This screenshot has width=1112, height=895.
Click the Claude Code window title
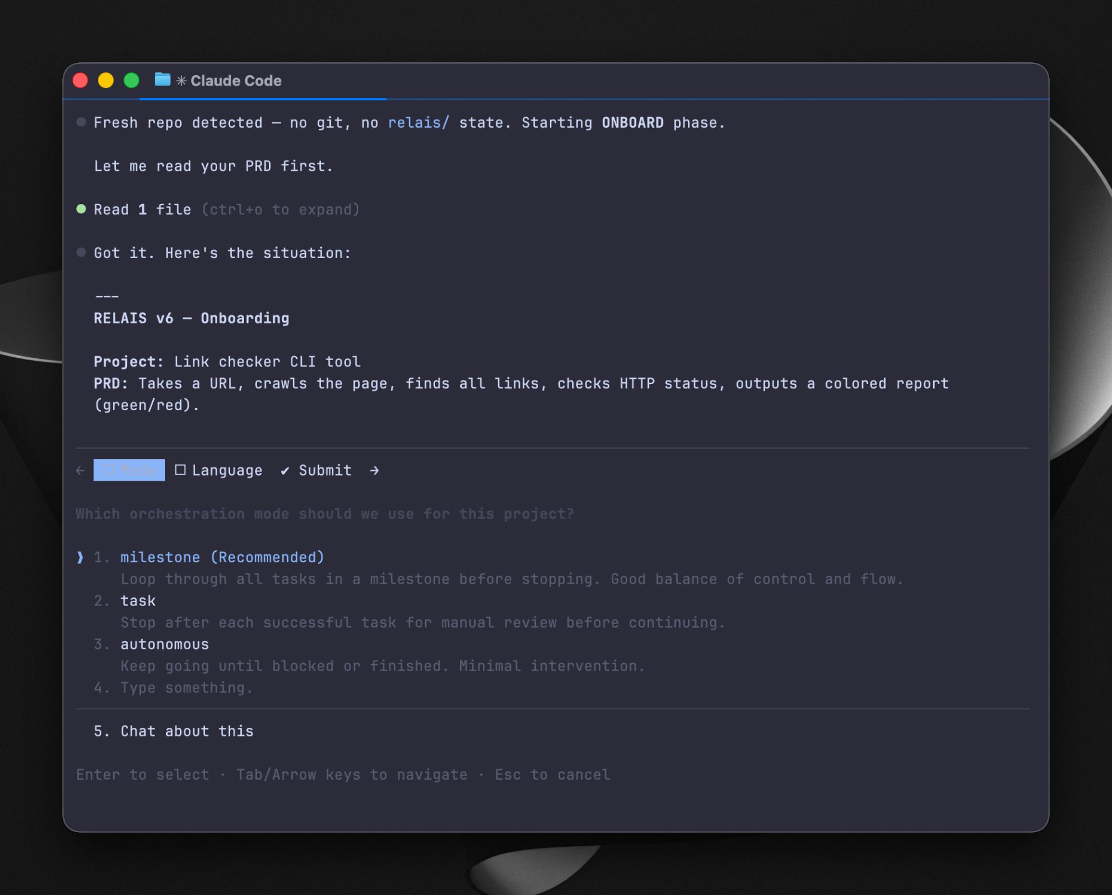tap(236, 80)
